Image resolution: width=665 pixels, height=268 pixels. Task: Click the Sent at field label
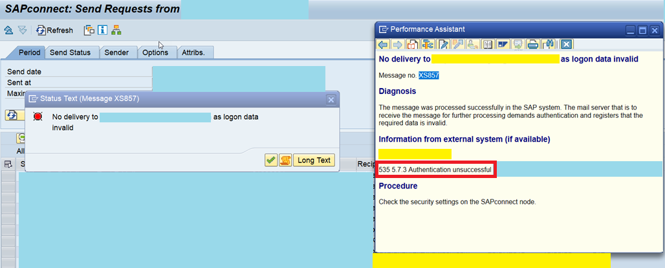tap(19, 82)
